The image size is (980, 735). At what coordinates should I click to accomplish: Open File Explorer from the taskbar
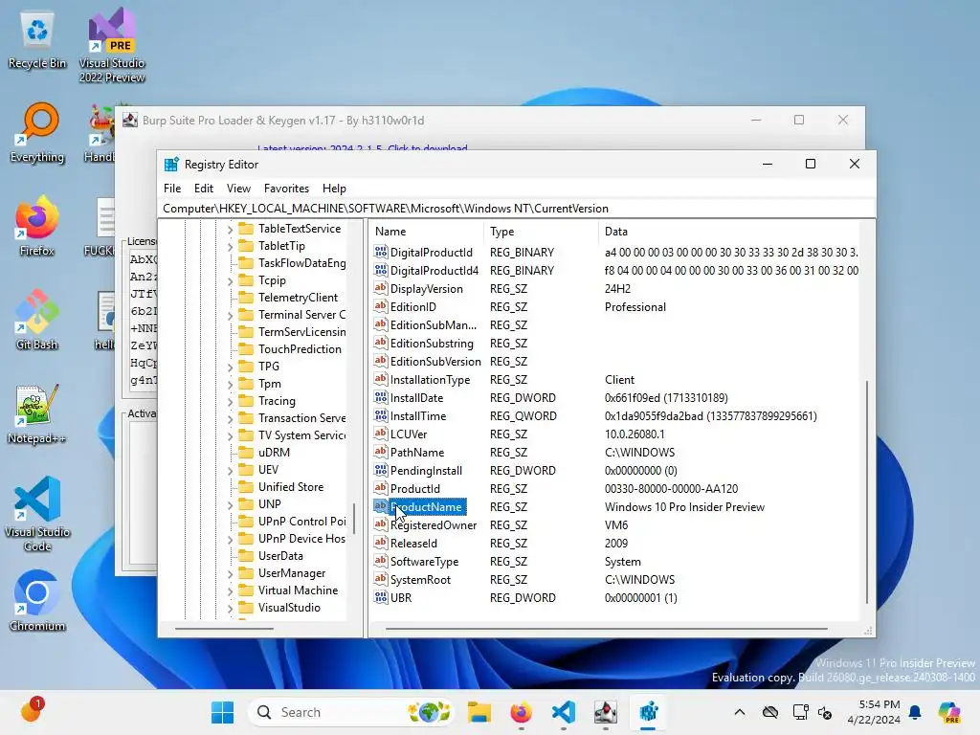(x=479, y=712)
